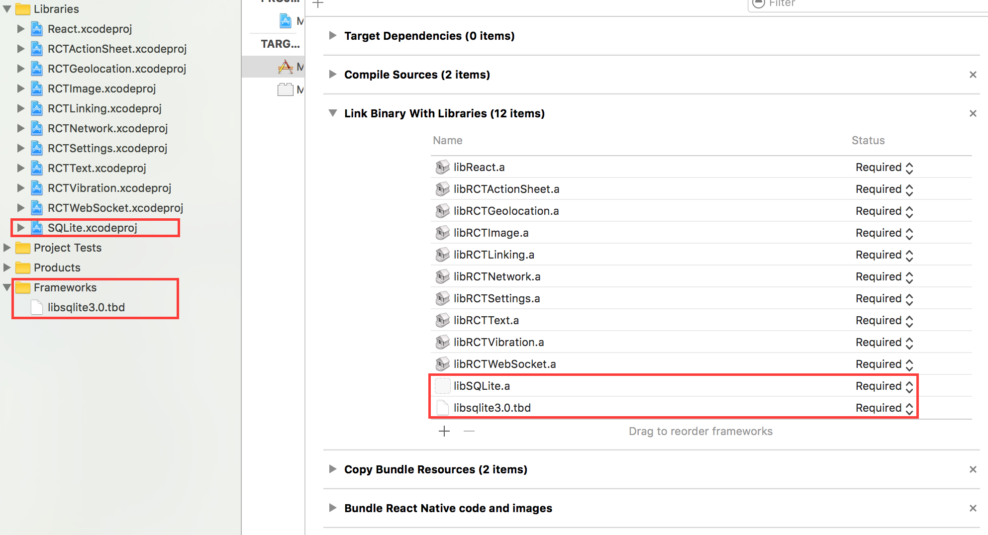This screenshot has height=535, width=988.
Task: Click the RCTWebSocket.xcodeproj file icon
Action: pyautogui.click(x=37, y=208)
